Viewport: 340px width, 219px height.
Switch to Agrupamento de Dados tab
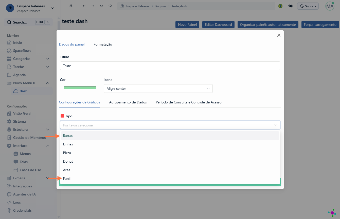128,102
